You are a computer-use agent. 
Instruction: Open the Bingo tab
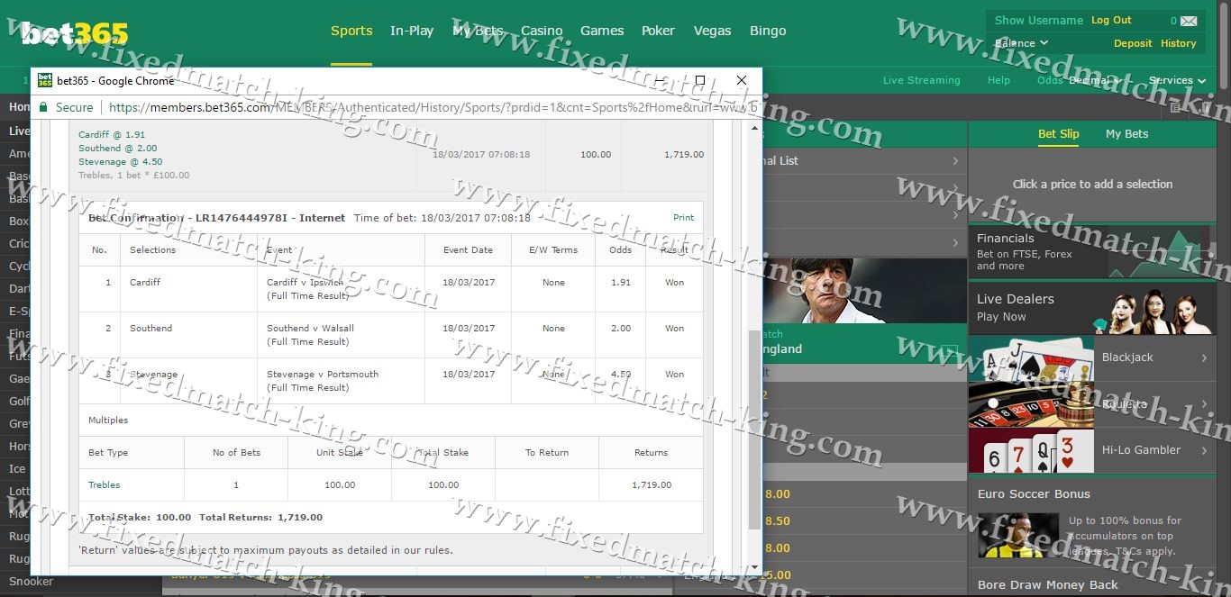click(768, 31)
